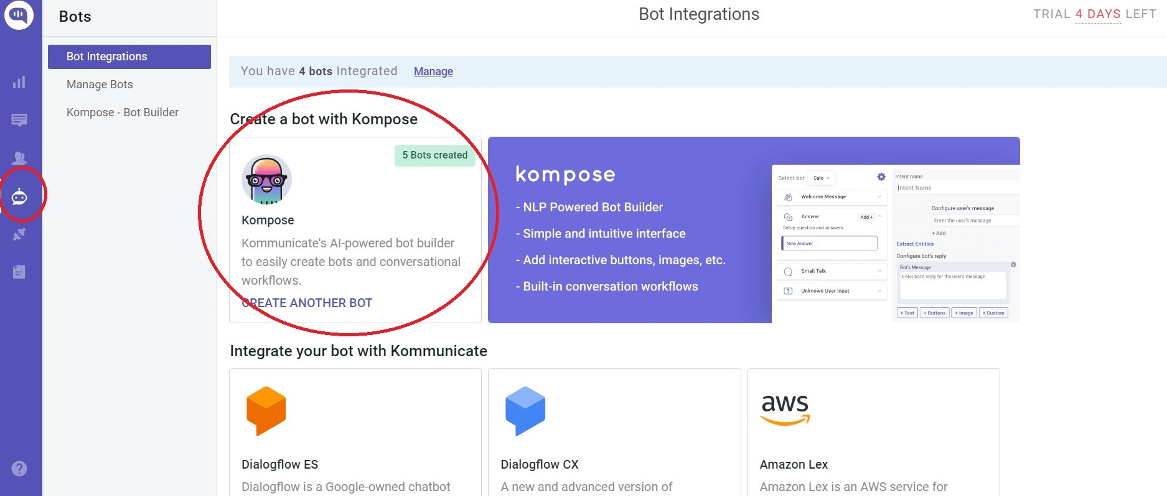Click the 'Create a bot with Kompose' heading
The height and width of the screenshot is (496, 1167).
(x=324, y=119)
